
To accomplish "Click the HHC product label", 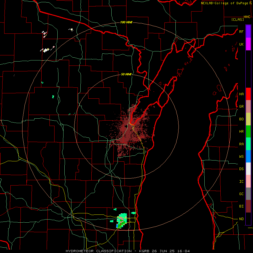I will (247, 17).
